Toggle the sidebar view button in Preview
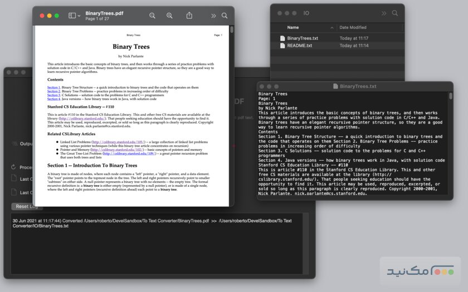 pyautogui.click(x=72, y=16)
